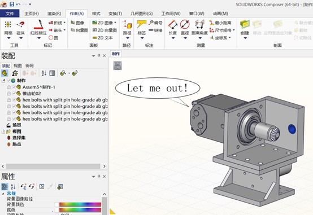Select the 磁体 magnet tool
The height and width of the screenshot is (215, 313).
(x=20, y=28)
